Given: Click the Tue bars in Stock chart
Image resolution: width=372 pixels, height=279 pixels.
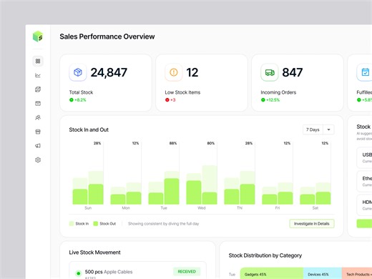Looking at the screenshot, I should (164, 187).
